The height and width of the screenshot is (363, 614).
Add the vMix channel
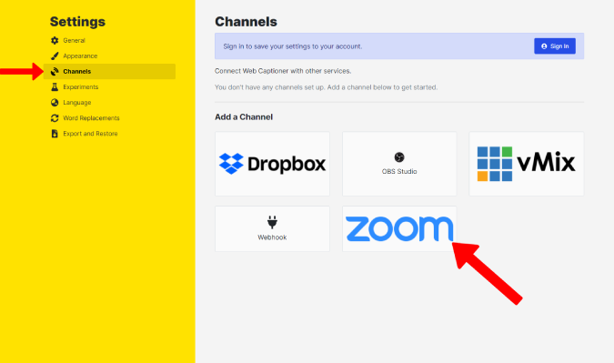pos(527,164)
